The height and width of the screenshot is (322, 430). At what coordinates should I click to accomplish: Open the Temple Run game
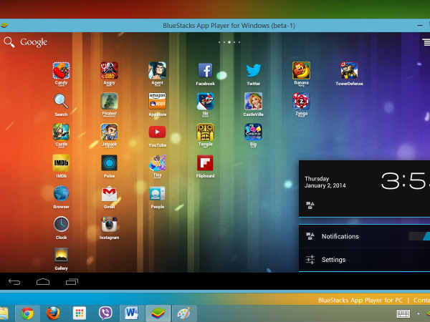pos(205,132)
